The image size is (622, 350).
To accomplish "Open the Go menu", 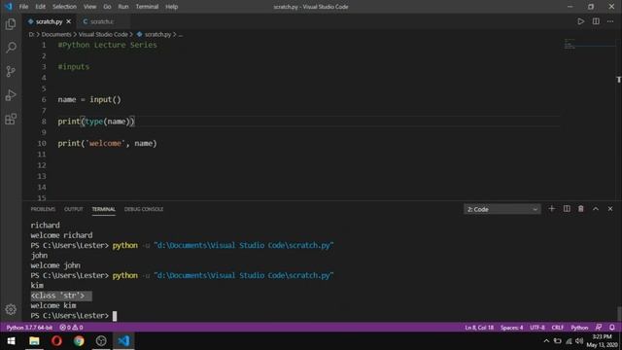I will coord(107,7).
